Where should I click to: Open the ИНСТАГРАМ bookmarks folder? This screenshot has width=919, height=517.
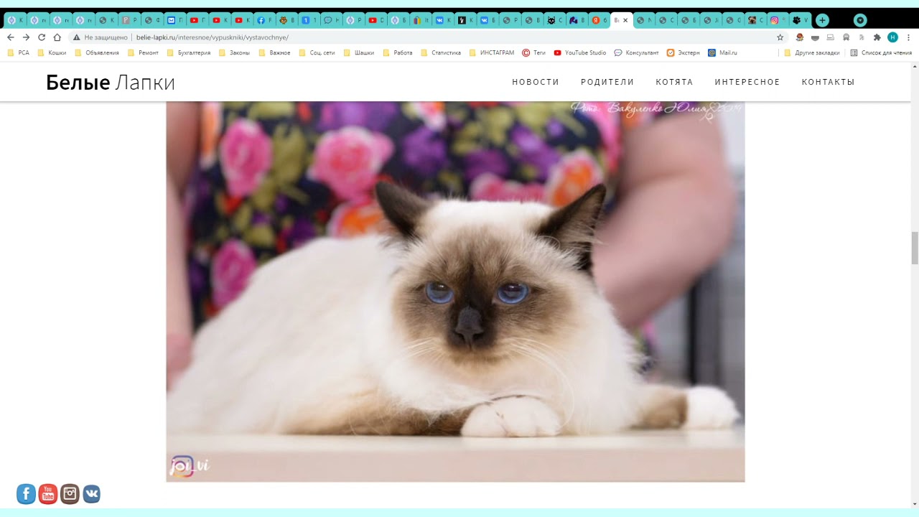click(x=492, y=52)
